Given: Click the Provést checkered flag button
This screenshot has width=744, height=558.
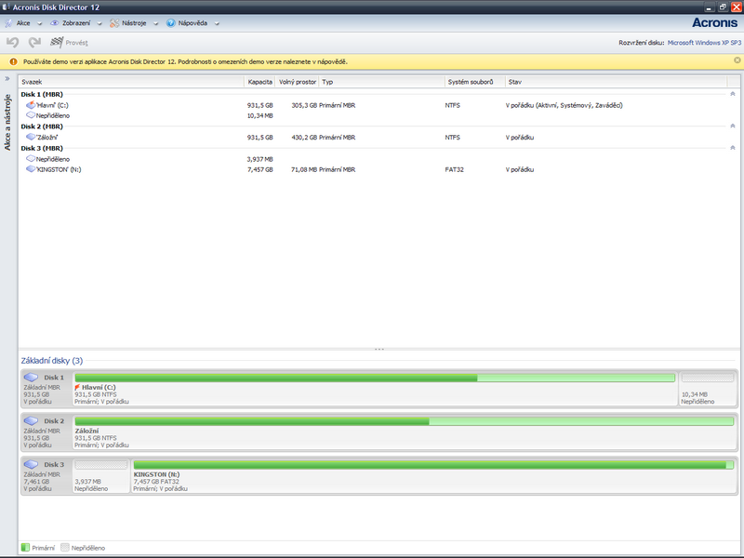Looking at the screenshot, I should point(69,43).
